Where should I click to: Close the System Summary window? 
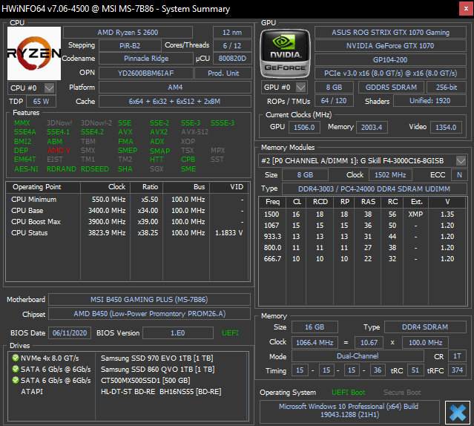(466, 9)
